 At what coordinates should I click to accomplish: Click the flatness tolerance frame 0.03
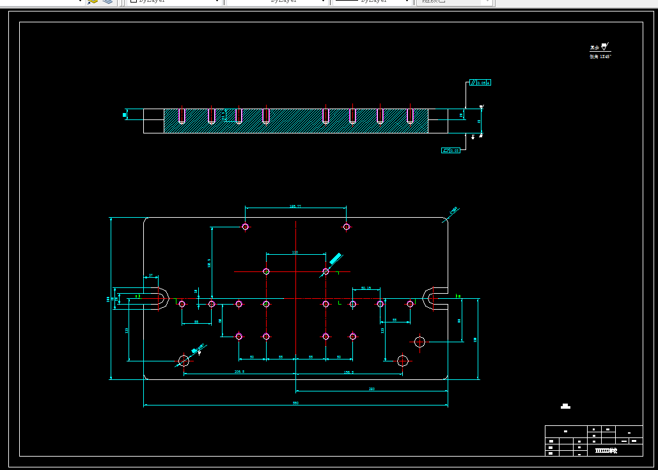pos(451,150)
